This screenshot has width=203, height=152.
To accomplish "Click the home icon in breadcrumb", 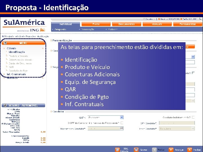I will [x=3, y=36].
